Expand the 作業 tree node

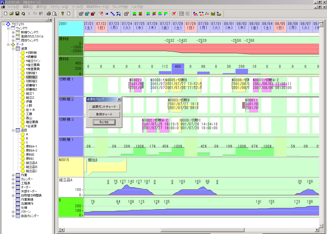13,175
